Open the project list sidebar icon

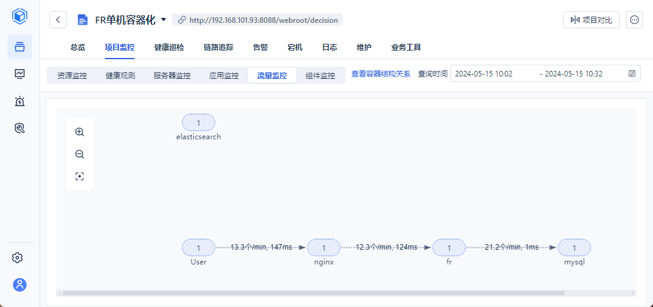pyautogui.click(x=20, y=47)
